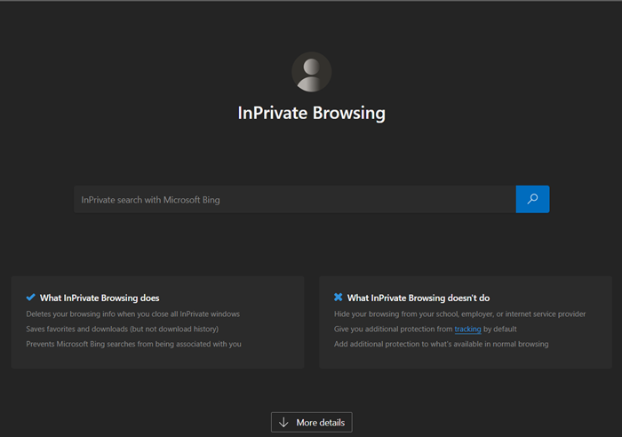Click the InPrivate Browsing title

tap(311, 114)
